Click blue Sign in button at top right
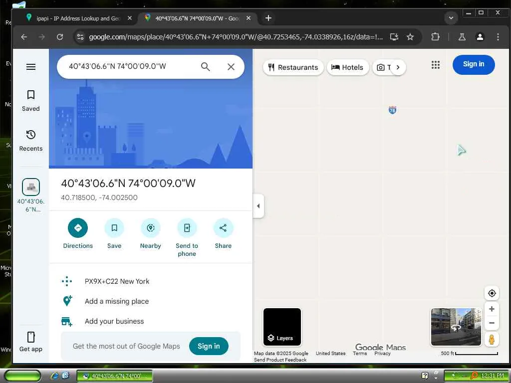511x383 pixels. [x=474, y=64]
